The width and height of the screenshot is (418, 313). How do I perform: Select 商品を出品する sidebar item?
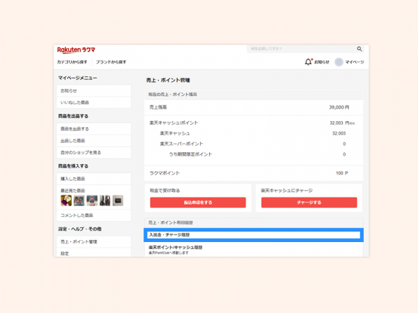click(94, 129)
